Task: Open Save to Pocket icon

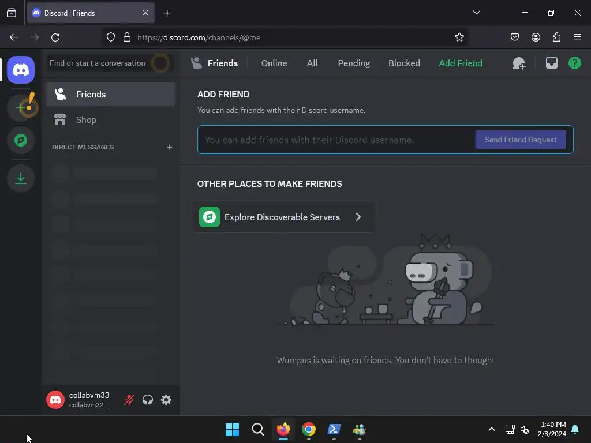Action: (x=514, y=37)
